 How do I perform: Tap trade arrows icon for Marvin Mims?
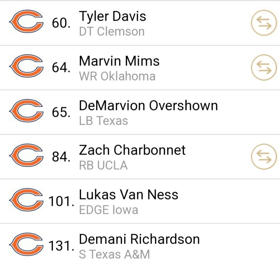click(x=264, y=67)
